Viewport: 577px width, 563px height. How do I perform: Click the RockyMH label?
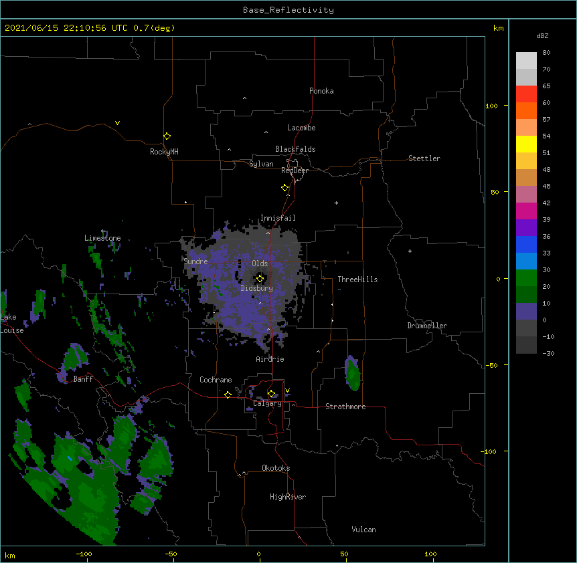click(164, 152)
